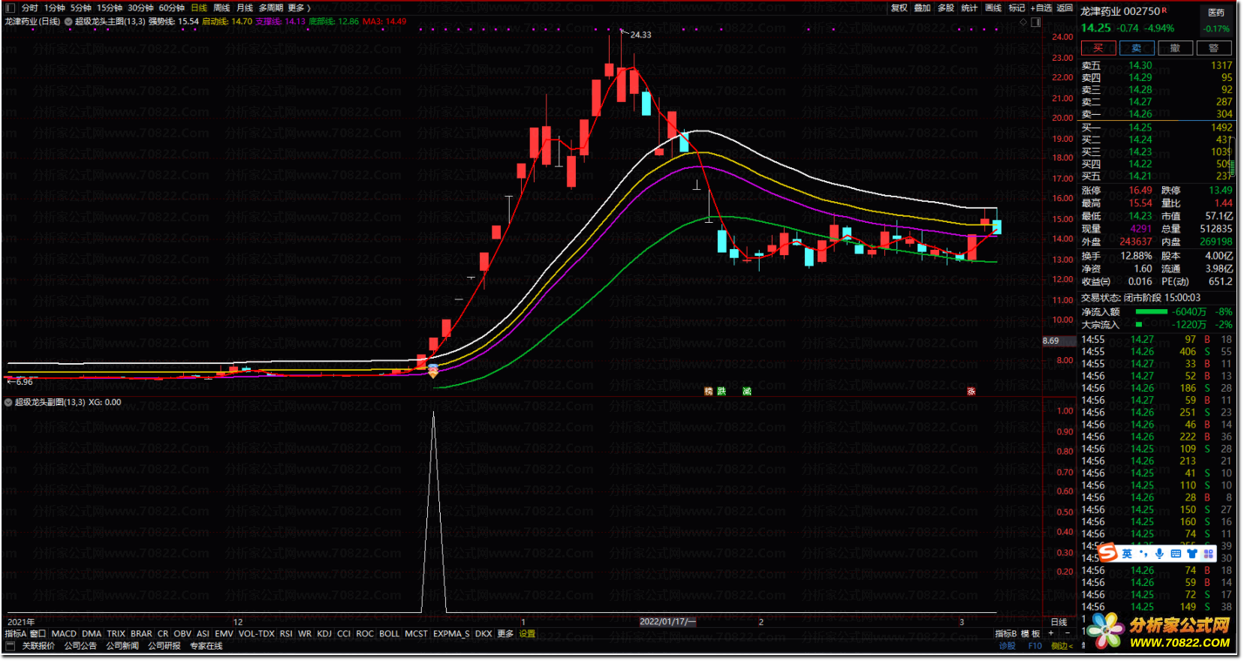Screen dimensions: 1244x661
Task: Click the 英 language mode in the IME bar
Action: click(1127, 554)
